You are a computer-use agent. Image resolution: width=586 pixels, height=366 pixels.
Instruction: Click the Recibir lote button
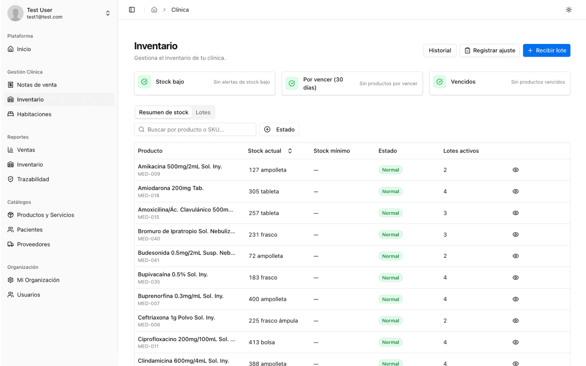click(546, 50)
